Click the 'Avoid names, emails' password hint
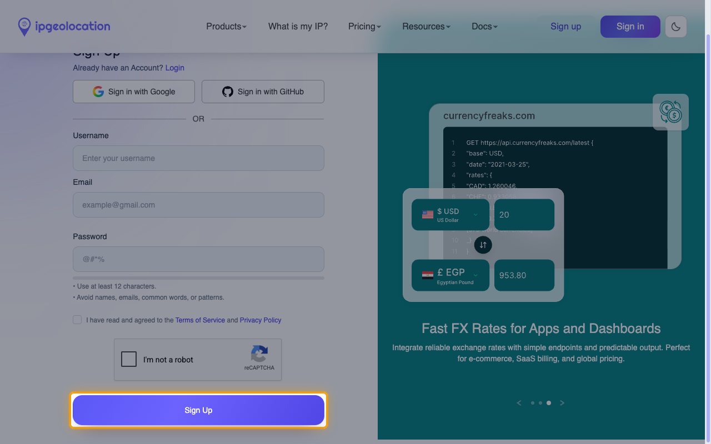The image size is (711, 444). (x=149, y=297)
